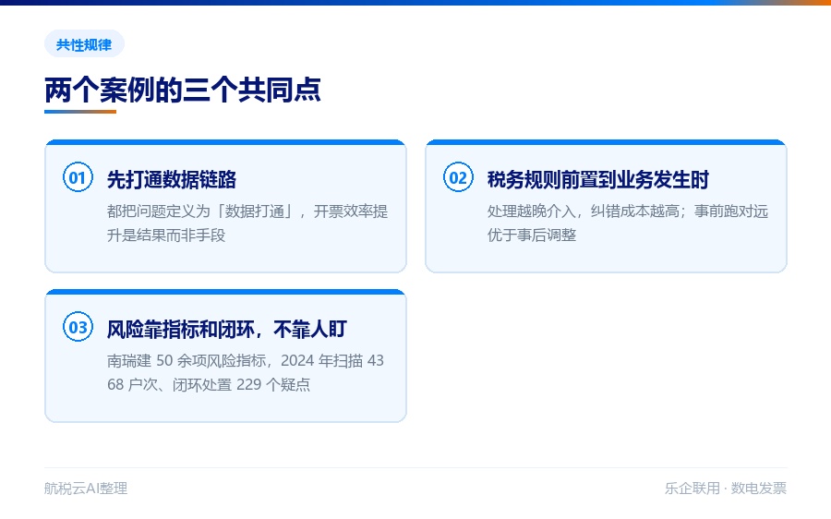Screen dimensions: 831x519
Task: Click the circled 02 number badge
Action: click(x=458, y=177)
